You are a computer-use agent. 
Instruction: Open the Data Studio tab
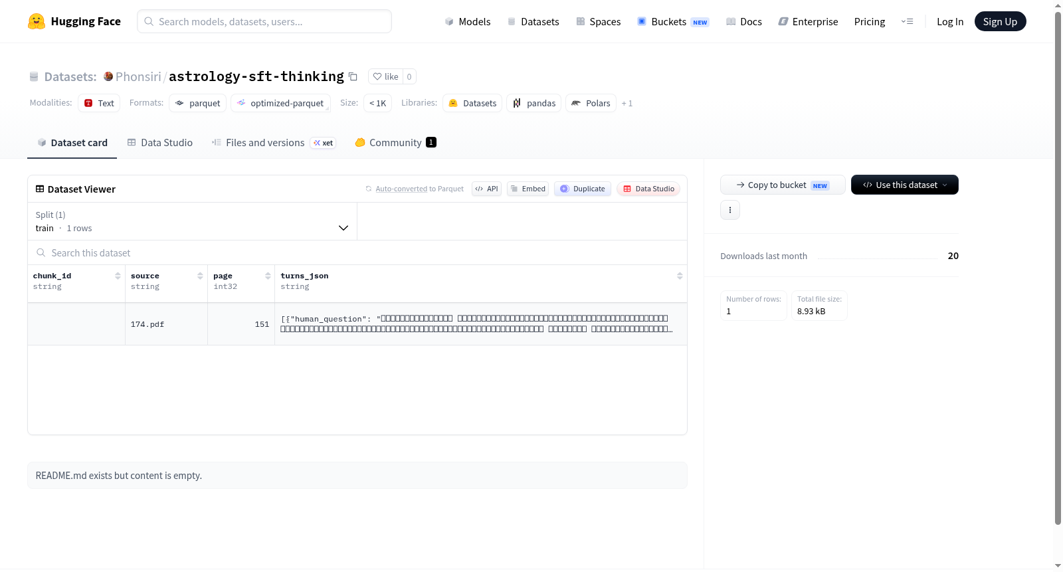click(160, 143)
